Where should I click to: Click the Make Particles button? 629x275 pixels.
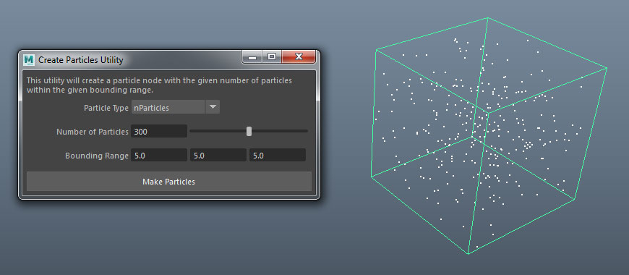169,182
